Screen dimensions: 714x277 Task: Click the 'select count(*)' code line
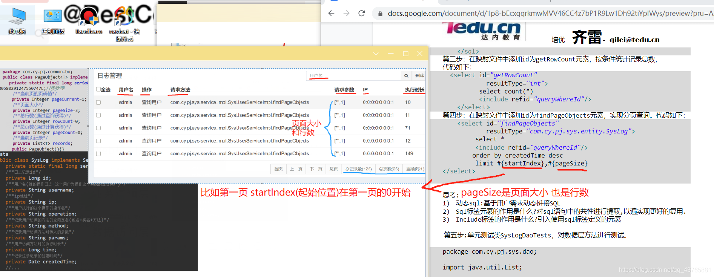pyautogui.click(x=506, y=92)
